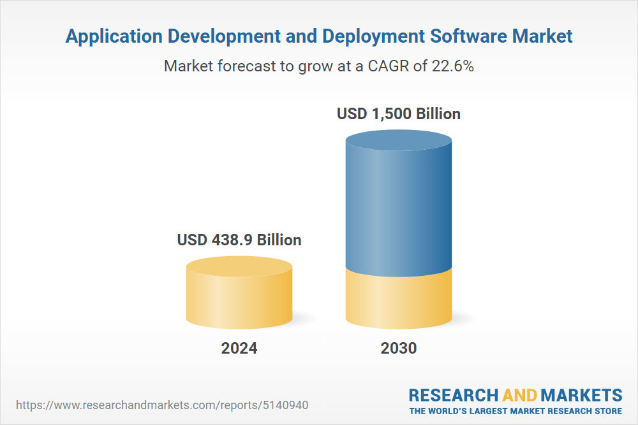Click the word Billion in the 2030 value
The height and width of the screenshot is (425, 638).
pyautogui.click(x=438, y=114)
